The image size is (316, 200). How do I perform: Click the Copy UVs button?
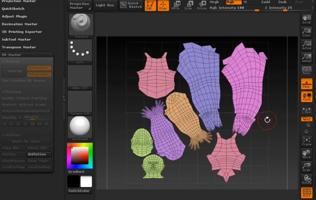tap(14, 148)
